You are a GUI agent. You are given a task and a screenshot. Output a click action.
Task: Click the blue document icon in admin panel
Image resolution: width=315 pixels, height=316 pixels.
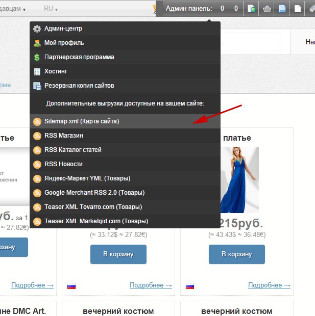[x=282, y=9]
